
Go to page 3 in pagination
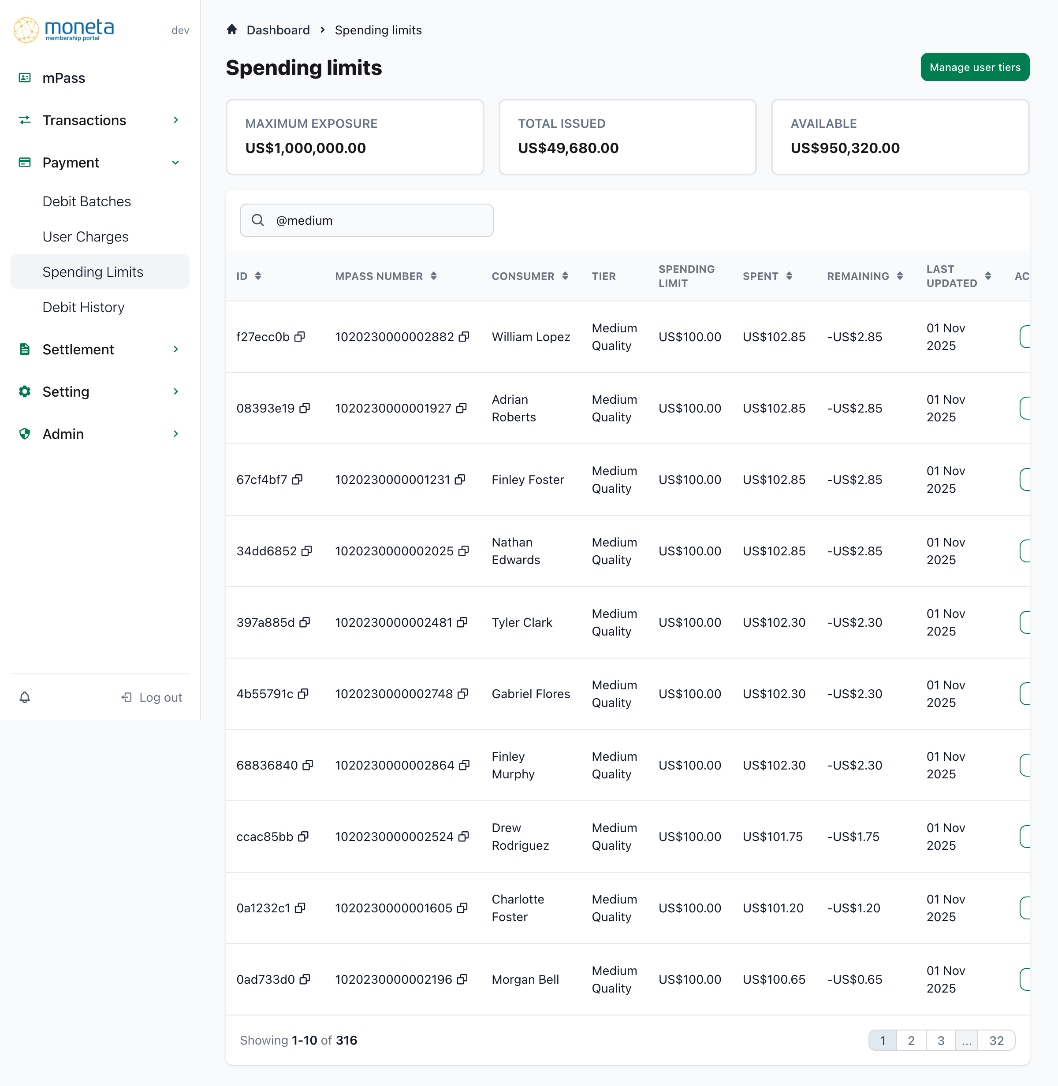tap(941, 1040)
